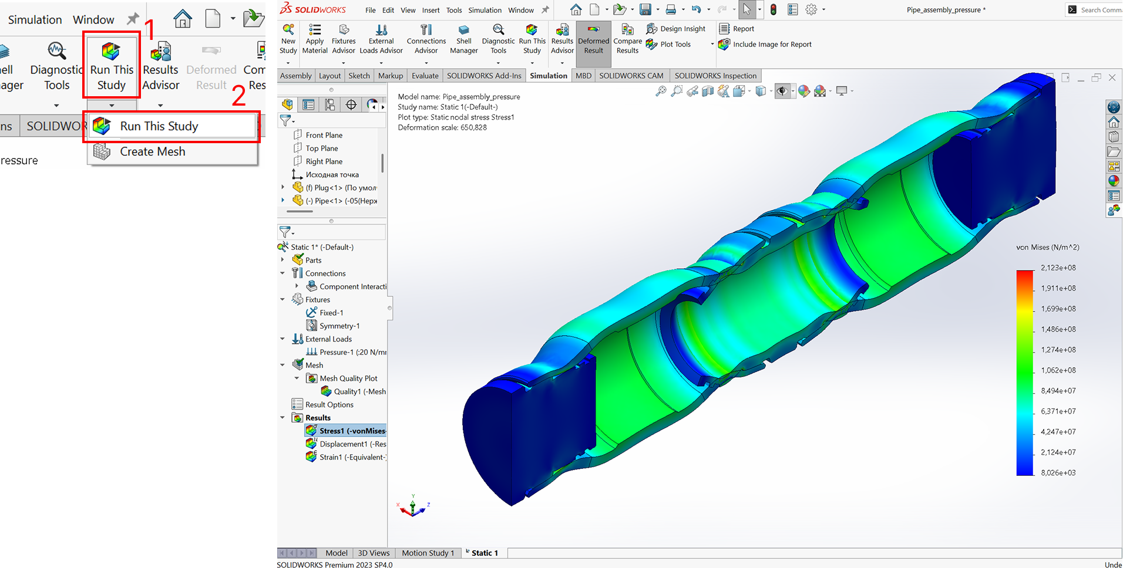The width and height of the screenshot is (1123, 568).
Task: Click Run This Study in main SolidWorks ribbon
Action: 532,38
